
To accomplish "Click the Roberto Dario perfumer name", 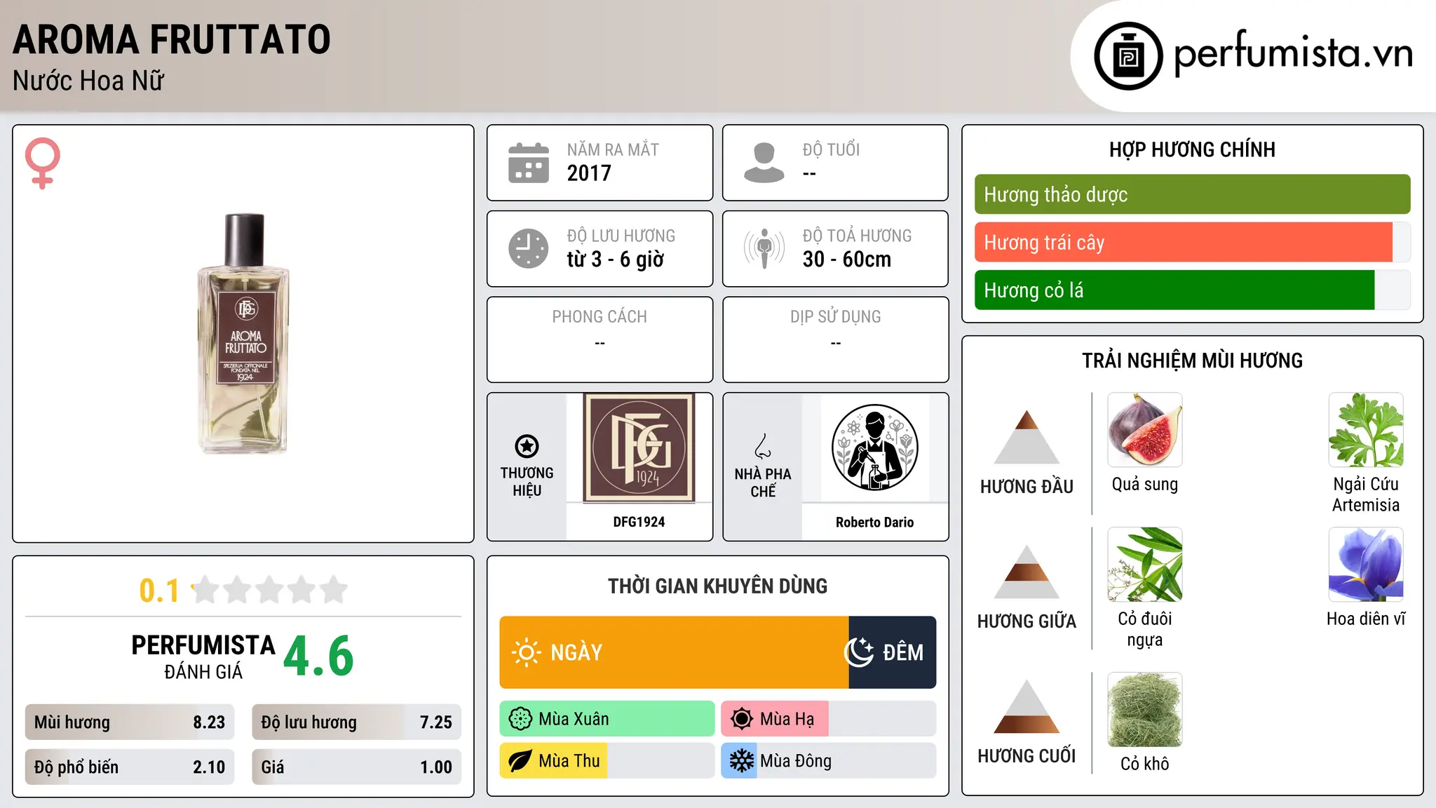I will coord(875,522).
